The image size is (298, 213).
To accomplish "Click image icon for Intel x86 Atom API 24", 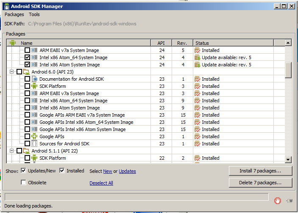I will tap(34, 65).
